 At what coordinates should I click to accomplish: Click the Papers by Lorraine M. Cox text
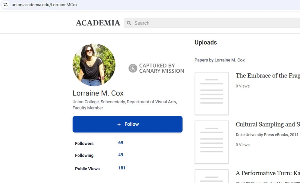pyautogui.click(x=220, y=60)
